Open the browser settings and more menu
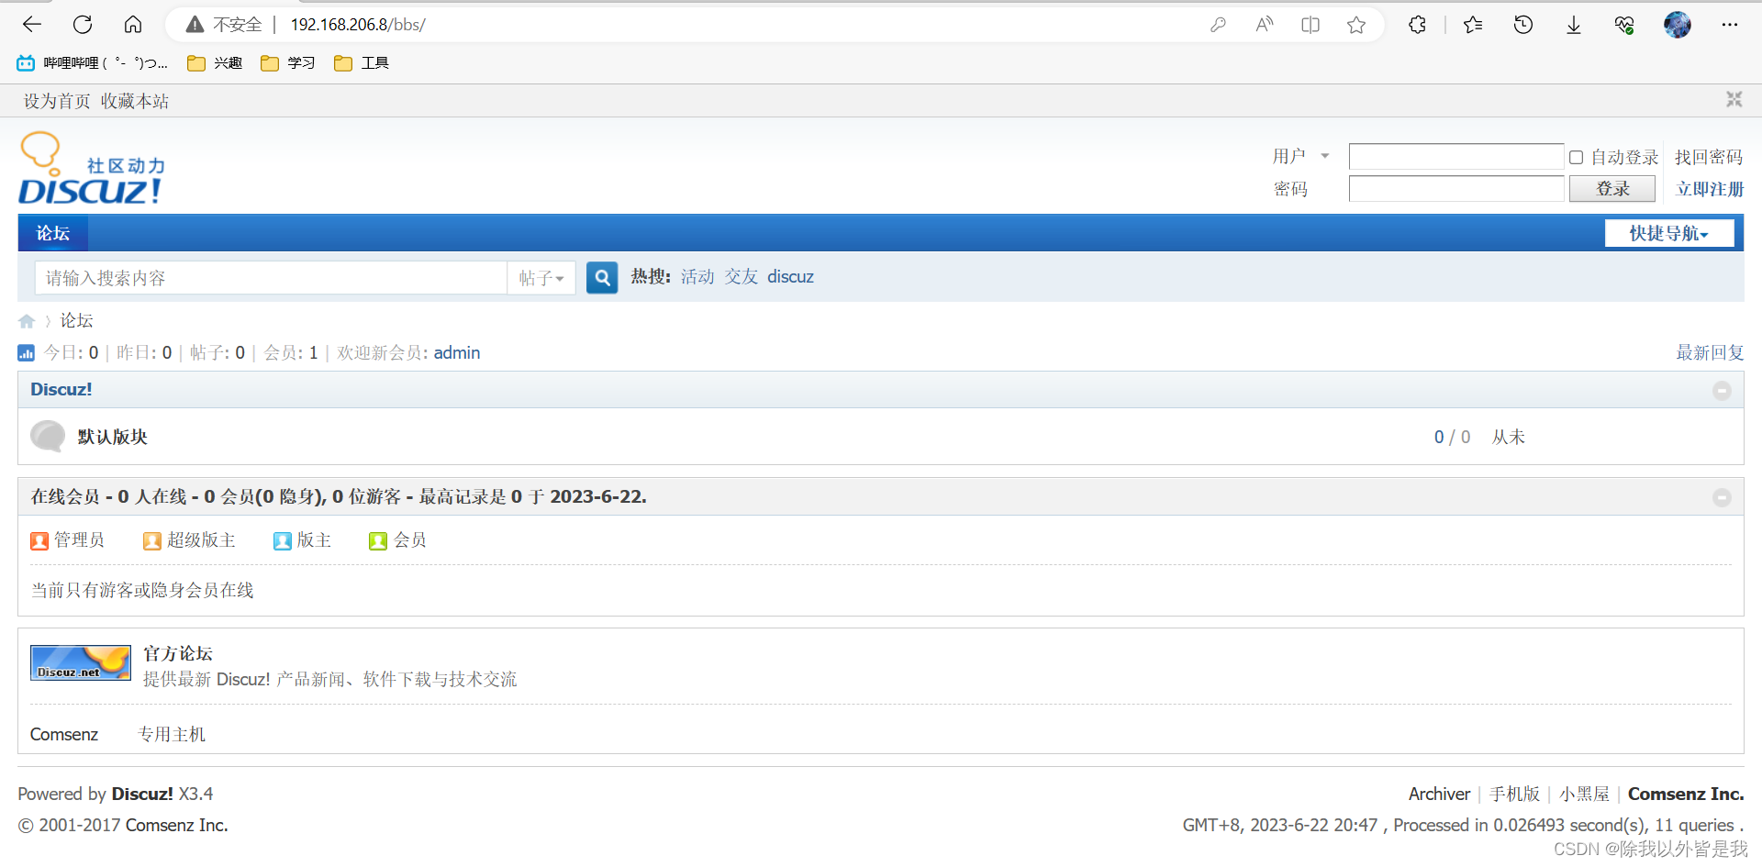The image size is (1762, 867). (x=1730, y=25)
